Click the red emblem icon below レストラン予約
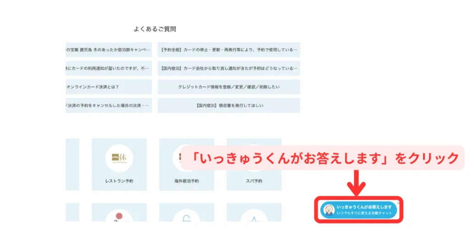Viewport: 469px width, 246px height. click(x=119, y=217)
